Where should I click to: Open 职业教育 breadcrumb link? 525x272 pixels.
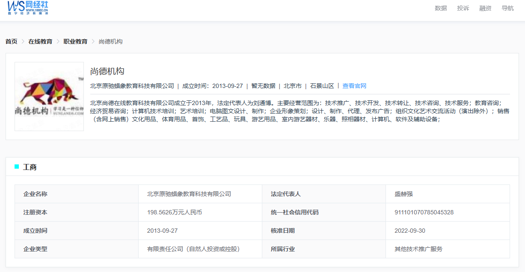pyautogui.click(x=75, y=41)
